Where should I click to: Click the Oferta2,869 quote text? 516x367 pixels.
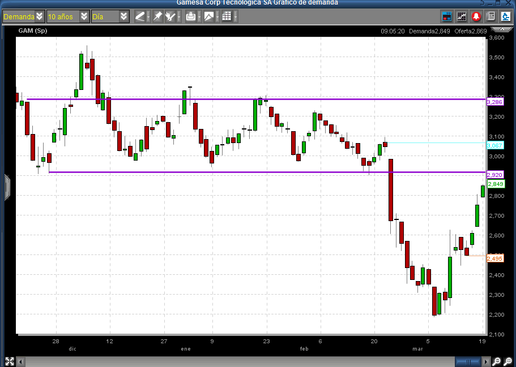471,31
